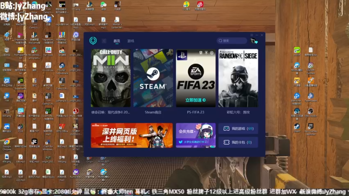349x196 pixels.
Task: Select the 网易云音乐 desktop icon
Action: point(200,6)
